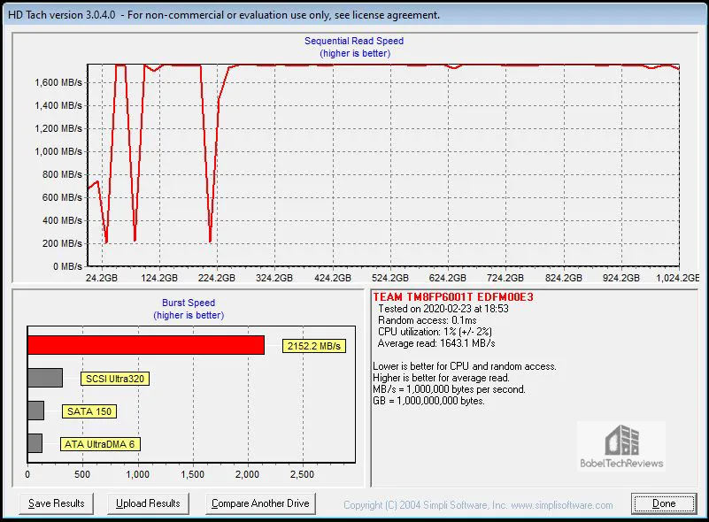Click the 2152.2 MB/s burst speed label
The image size is (709, 522).
pyautogui.click(x=314, y=346)
